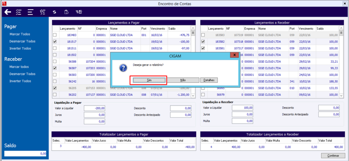Click the Valor a Liquidar field under Liquidação a Receber
Viewport: 349px width, 161px height.
242,108
